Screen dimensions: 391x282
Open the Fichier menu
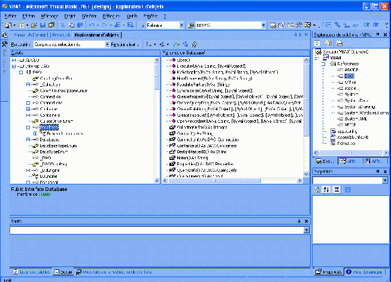coord(10,16)
